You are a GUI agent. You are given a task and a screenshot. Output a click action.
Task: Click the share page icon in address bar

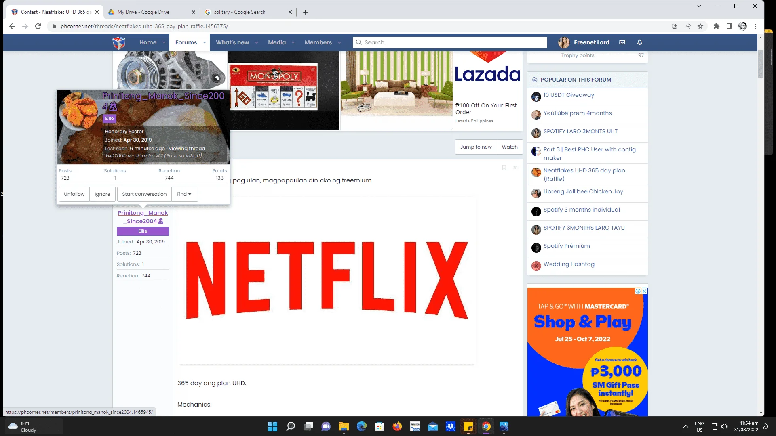click(x=687, y=26)
